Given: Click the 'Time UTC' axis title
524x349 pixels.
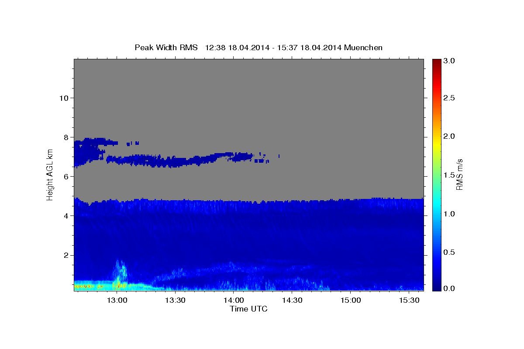Looking at the screenshot, I should point(248,309).
